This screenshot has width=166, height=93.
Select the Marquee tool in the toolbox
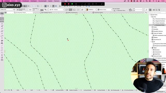point(2,16)
